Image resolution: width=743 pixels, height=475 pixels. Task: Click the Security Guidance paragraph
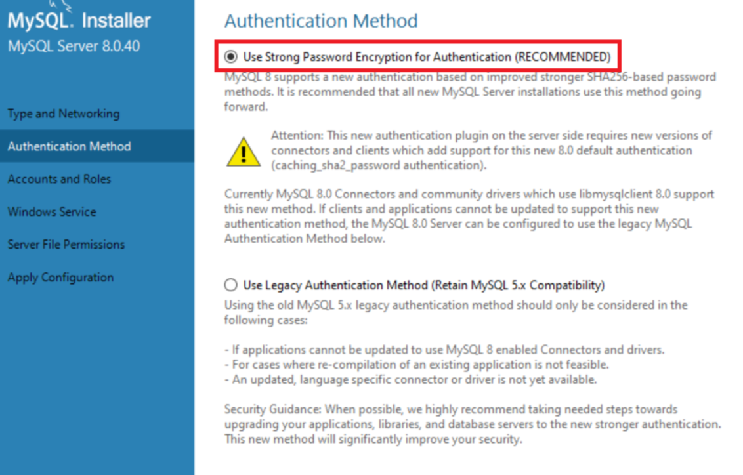coord(473,424)
